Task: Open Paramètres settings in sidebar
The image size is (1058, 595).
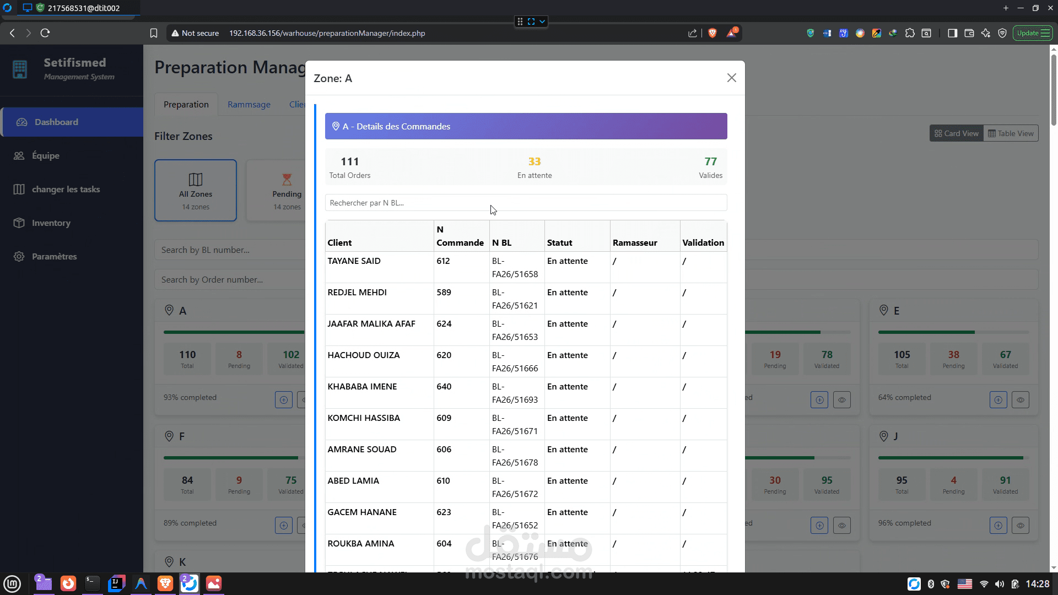Action: (54, 256)
